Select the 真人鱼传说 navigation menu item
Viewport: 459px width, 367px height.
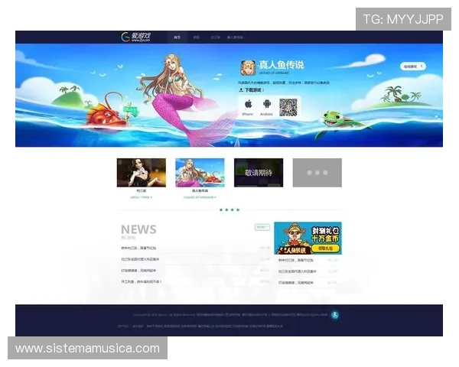coord(235,37)
